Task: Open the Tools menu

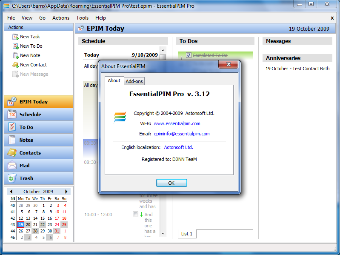Action: click(83, 18)
